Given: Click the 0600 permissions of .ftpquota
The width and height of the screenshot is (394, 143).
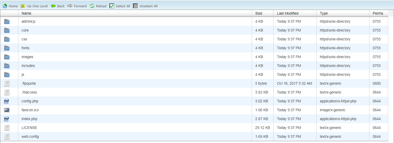Looking at the screenshot, I should [x=377, y=83].
